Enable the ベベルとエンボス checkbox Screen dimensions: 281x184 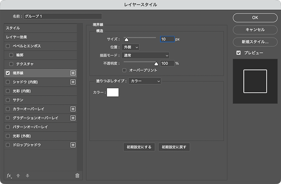coord(8,46)
